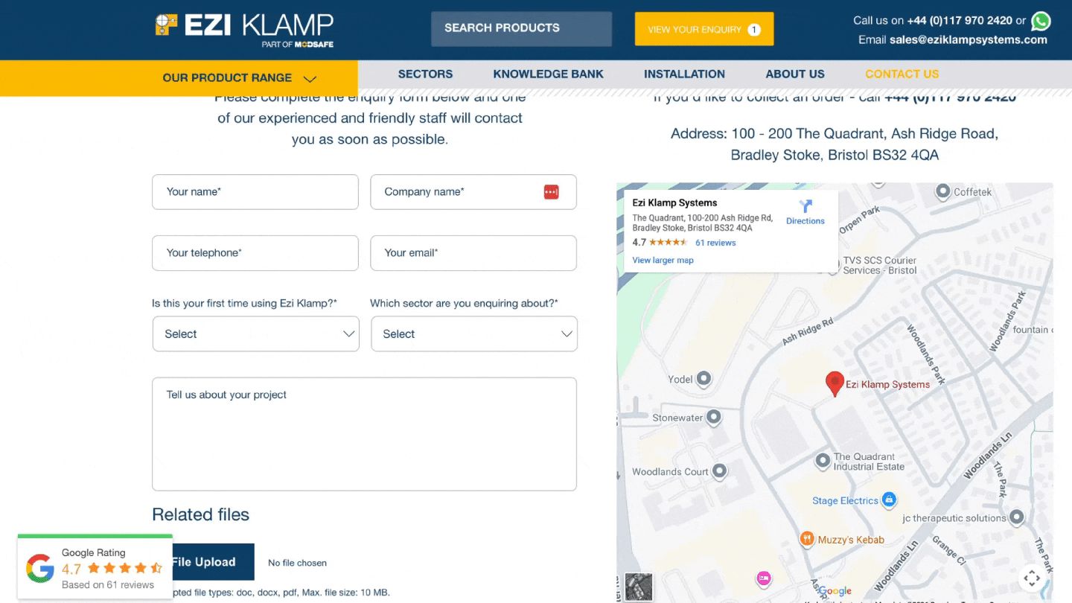Open Our Product Range menu
The height and width of the screenshot is (603, 1072).
(179, 78)
